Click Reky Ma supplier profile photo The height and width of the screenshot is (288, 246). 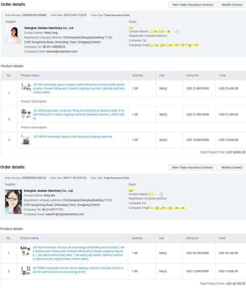pos(13,202)
